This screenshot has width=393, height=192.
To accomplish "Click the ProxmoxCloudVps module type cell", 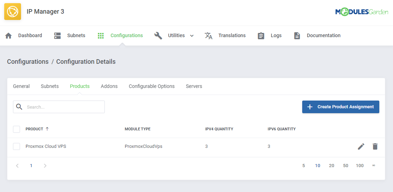I will [143, 146].
